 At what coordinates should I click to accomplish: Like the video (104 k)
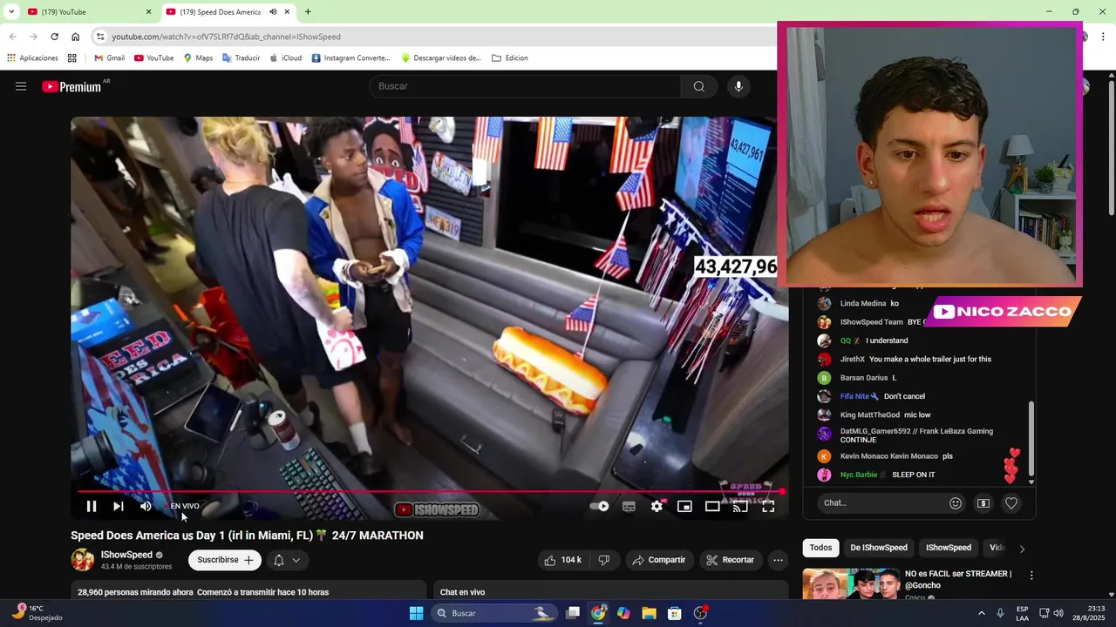point(562,560)
